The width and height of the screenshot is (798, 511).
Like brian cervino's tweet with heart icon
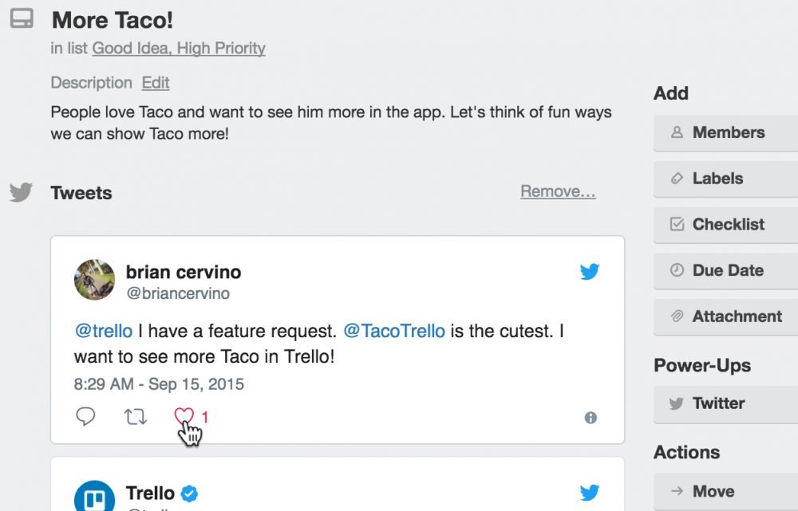click(184, 416)
